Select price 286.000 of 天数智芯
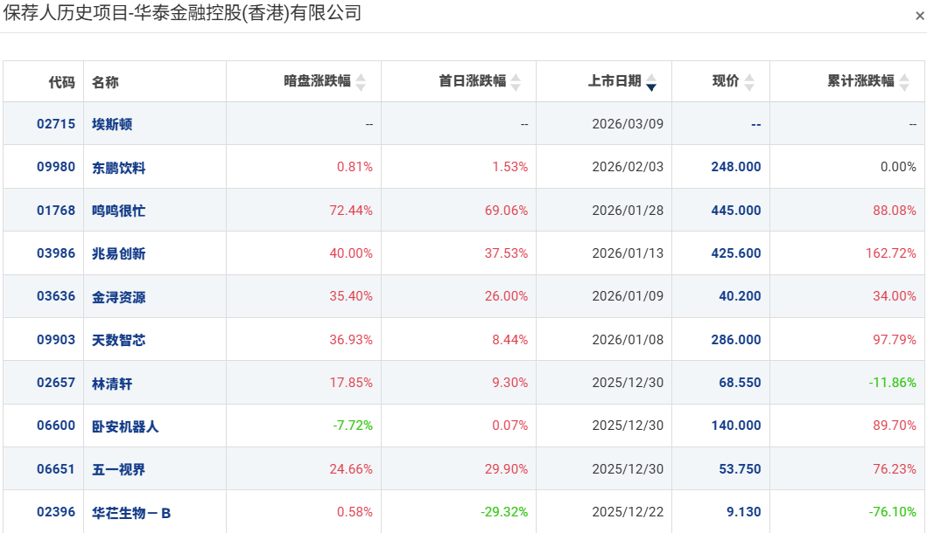927x533 pixels. (x=736, y=340)
